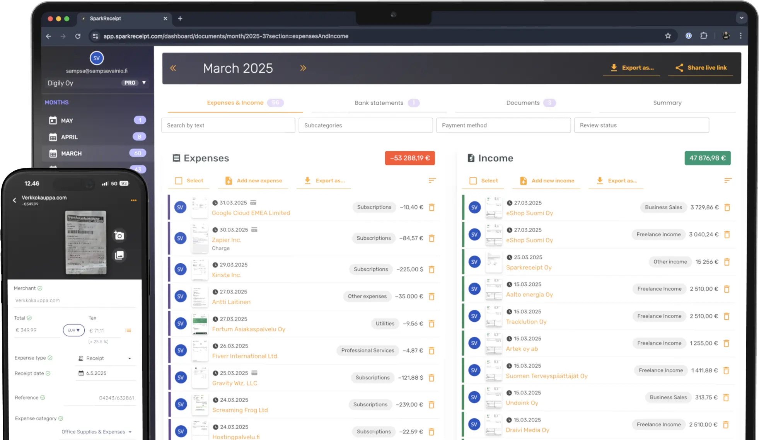
Task: Delete the Zapier Inc. expense row
Action: (432, 238)
